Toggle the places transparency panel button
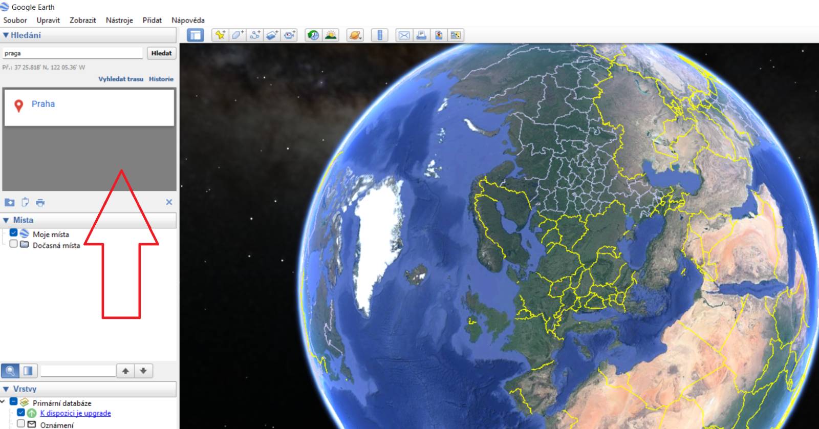The height and width of the screenshot is (429, 819). [x=28, y=371]
